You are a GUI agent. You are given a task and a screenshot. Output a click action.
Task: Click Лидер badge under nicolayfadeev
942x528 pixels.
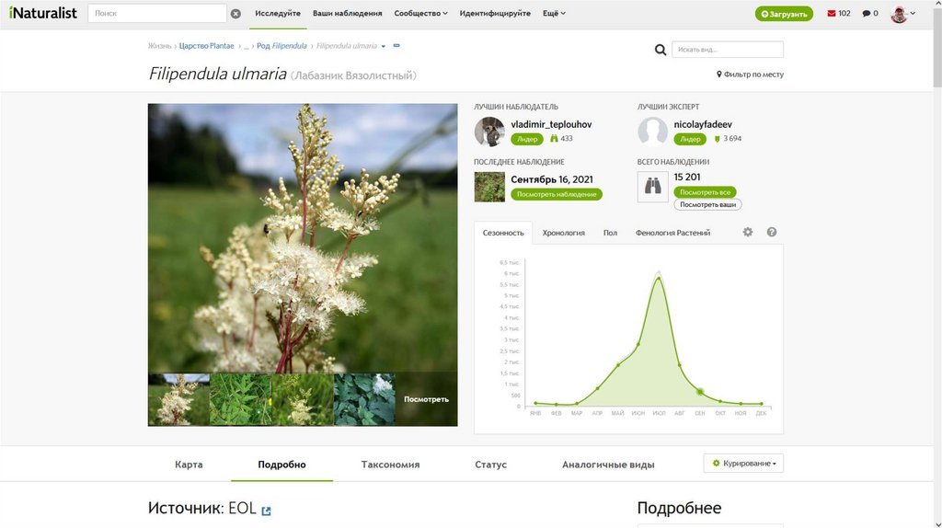[690, 139]
